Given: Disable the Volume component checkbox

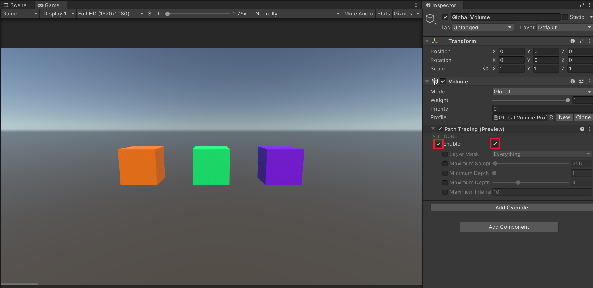Looking at the screenshot, I should tap(443, 81).
